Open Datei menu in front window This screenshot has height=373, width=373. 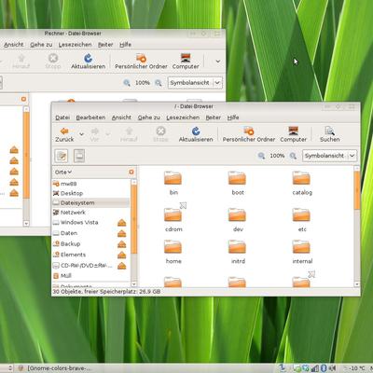point(62,117)
